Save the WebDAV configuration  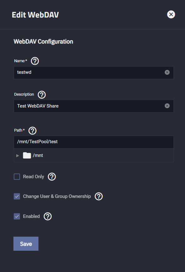26,244
